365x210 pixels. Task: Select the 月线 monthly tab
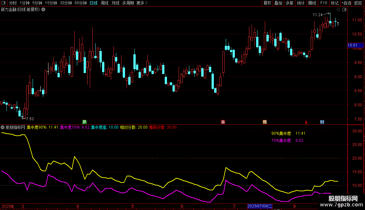115,3
